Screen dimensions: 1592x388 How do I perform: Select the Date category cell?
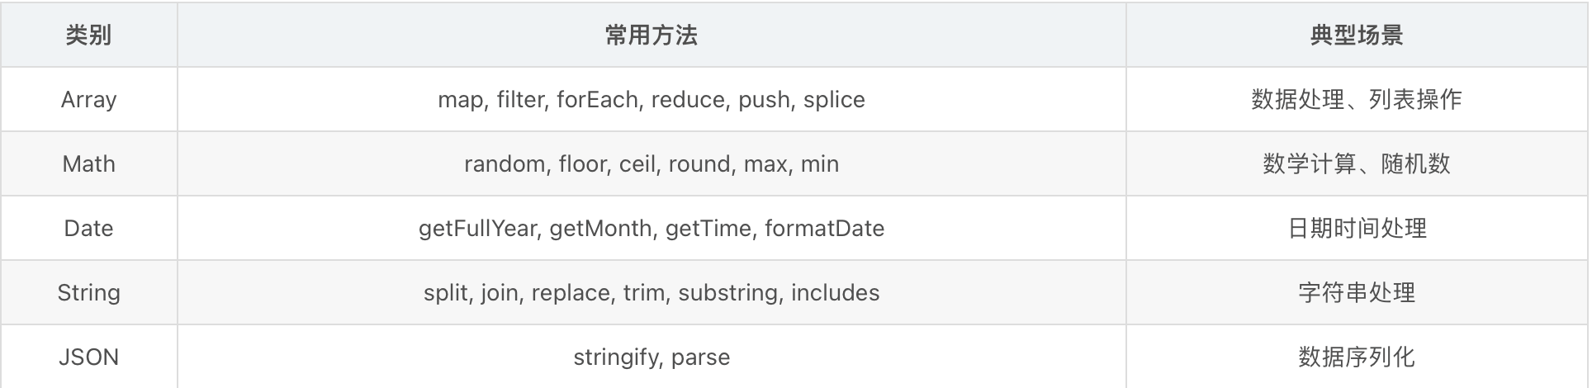tap(88, 229)
